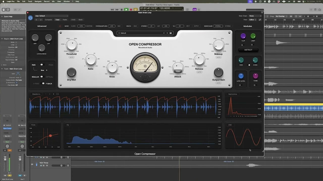
Task: Click the magenta TONE knob
Action: (255, 76)
